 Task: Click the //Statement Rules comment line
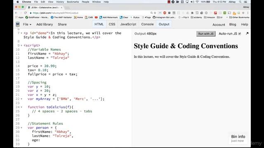45,123
